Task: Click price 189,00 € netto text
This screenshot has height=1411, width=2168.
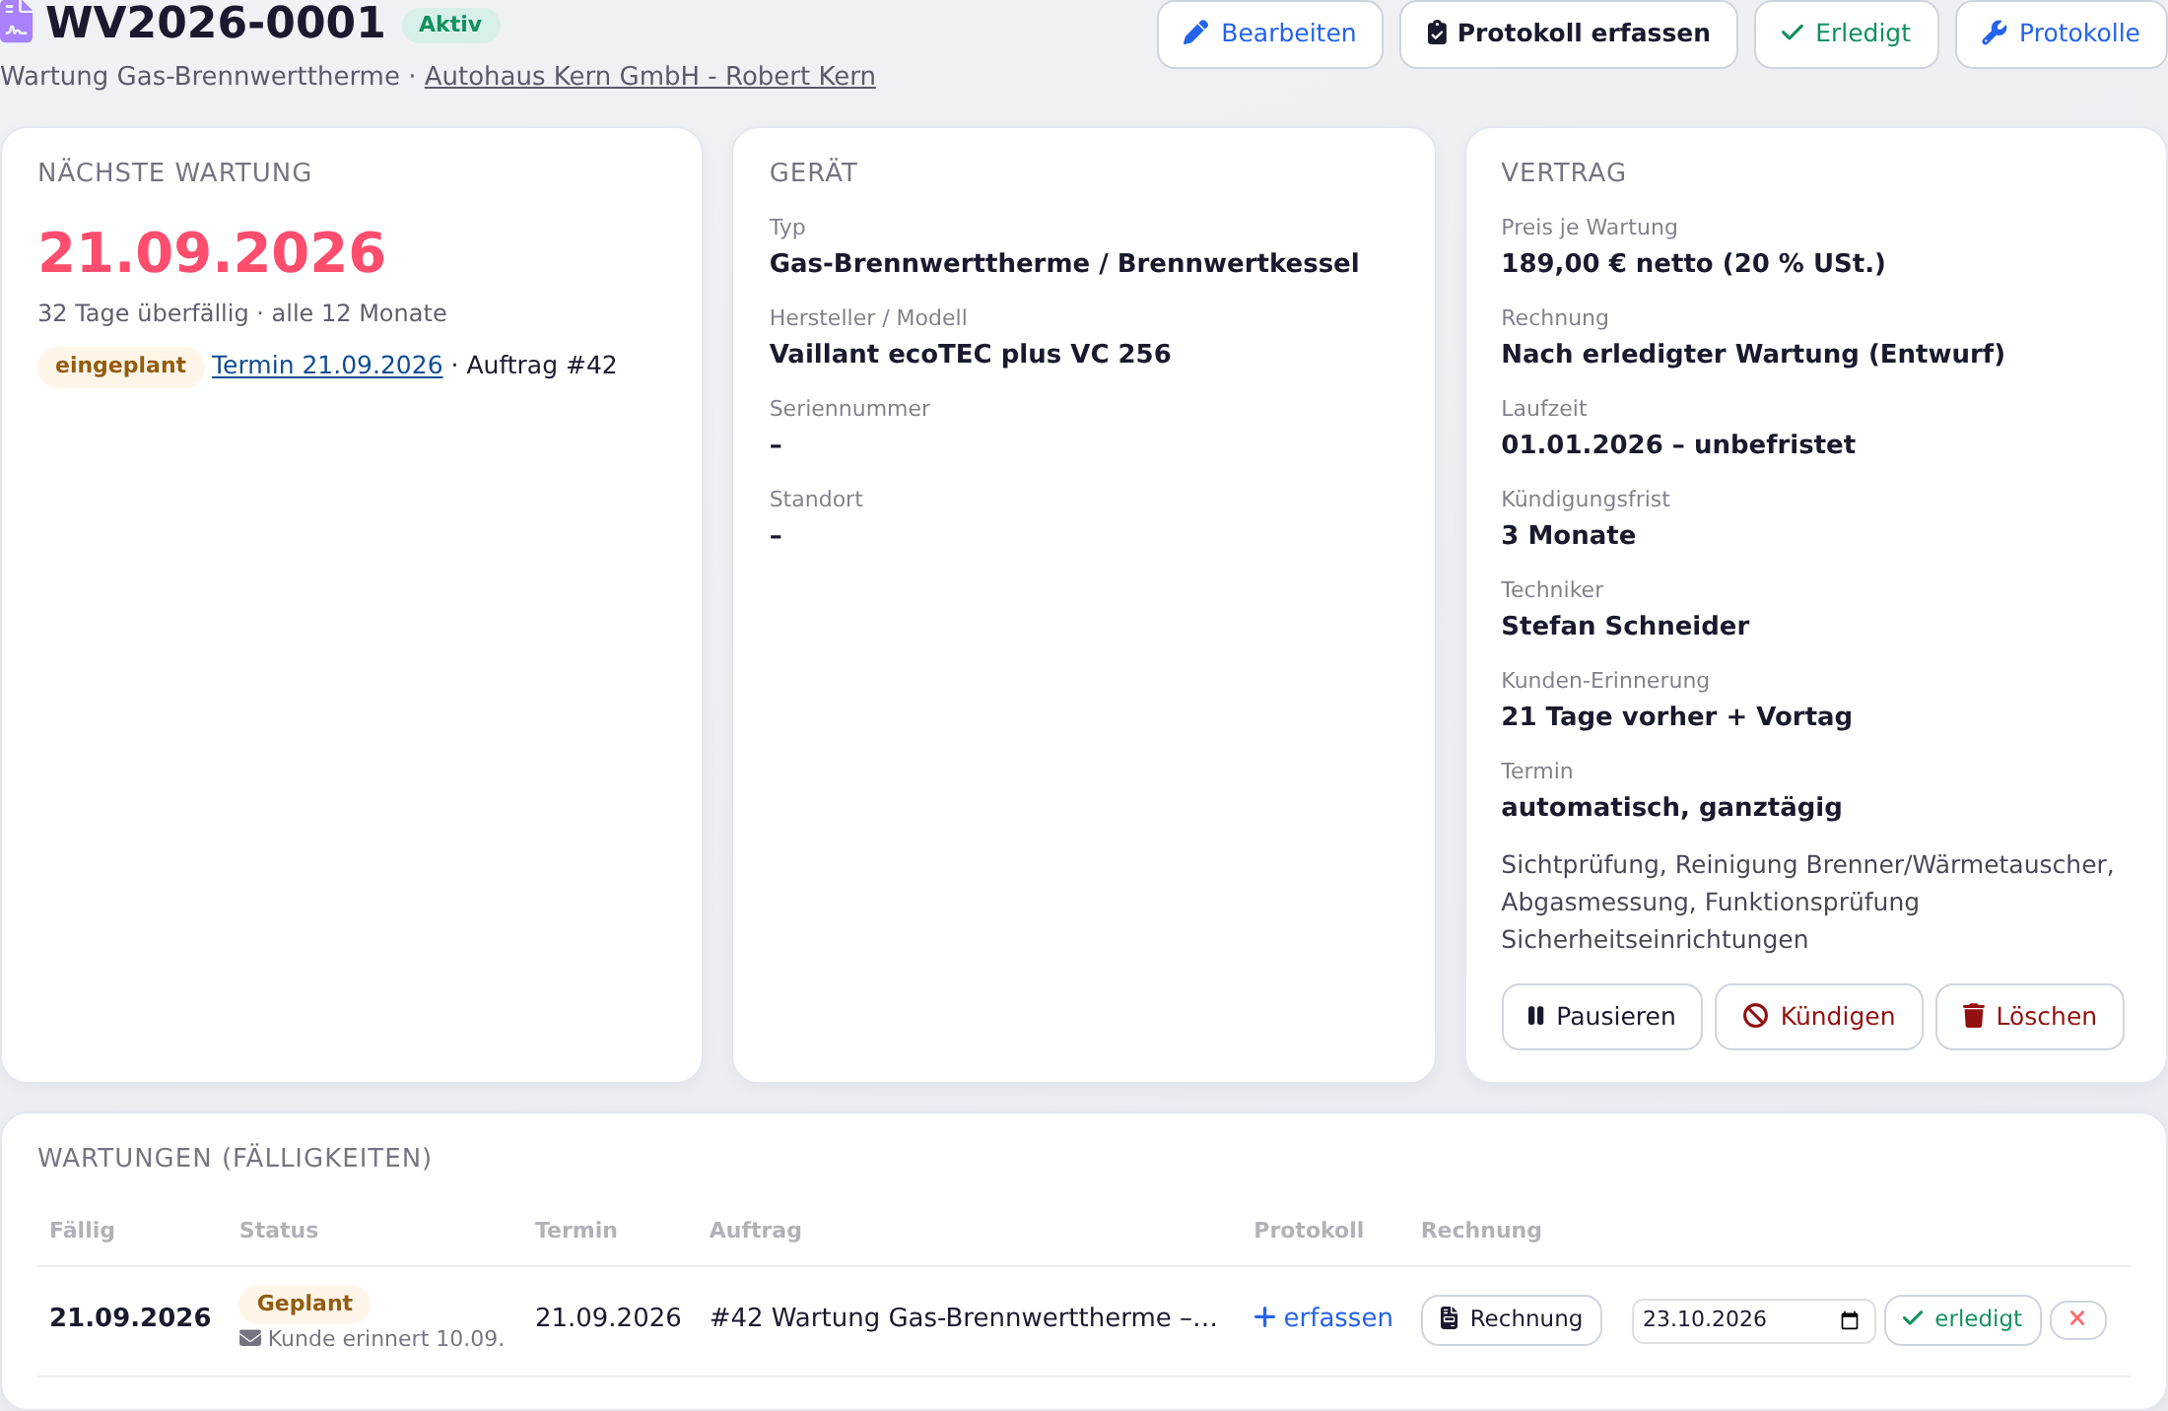Action: pyautogui.click(x=1693, y=263)
